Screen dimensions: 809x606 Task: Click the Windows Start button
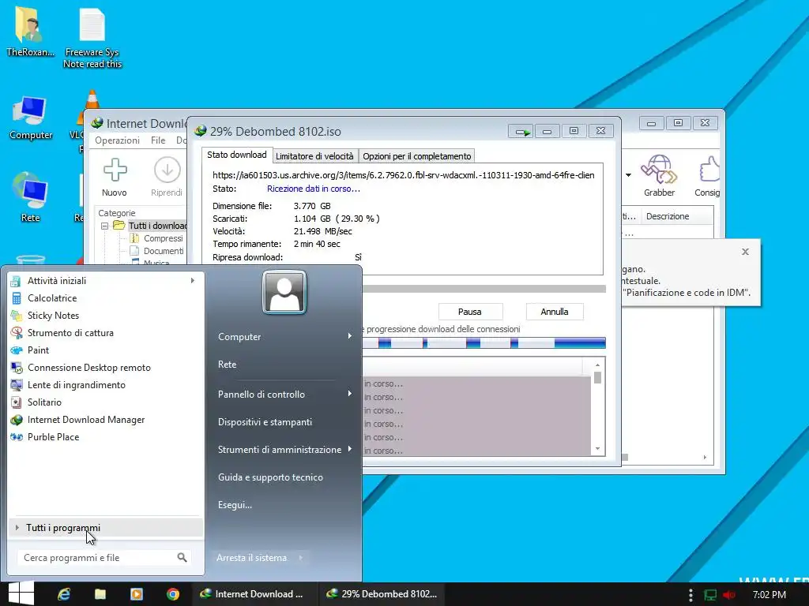[x=21, y=594]
